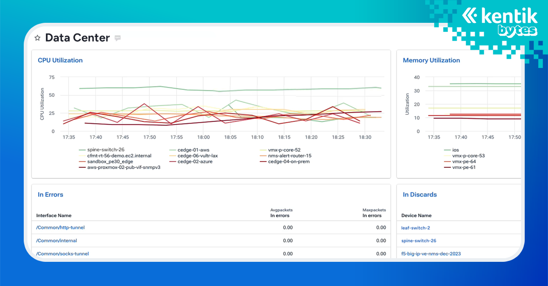Toggle nms-alert-router-15 legend series
This screenshot has height=286, width=548.
coord(286,156)
